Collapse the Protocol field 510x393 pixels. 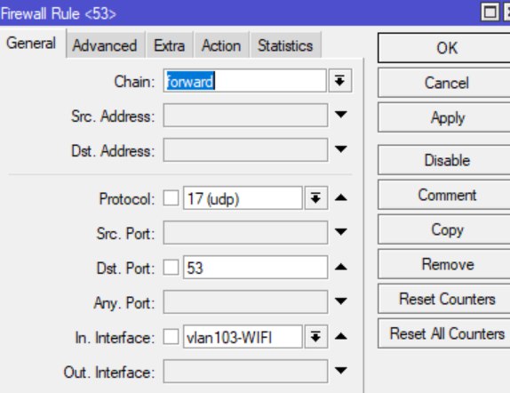340,197
